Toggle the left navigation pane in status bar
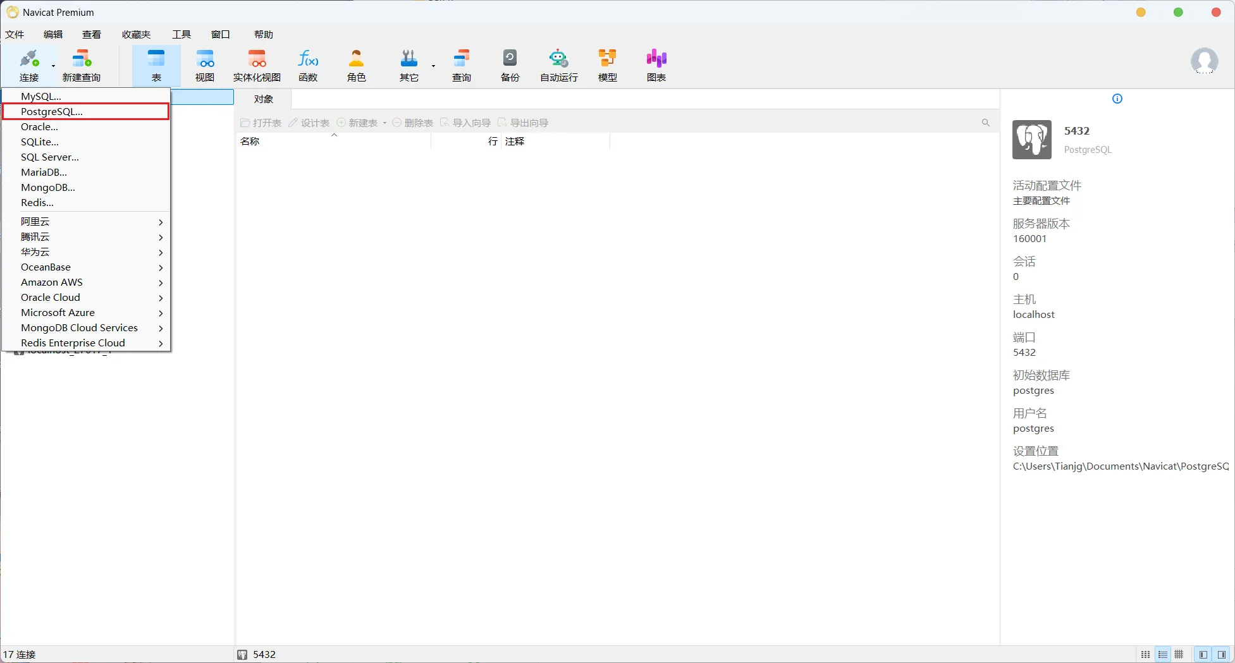The height and width of the screenshot is (663, 1235). click(1203, 655)
